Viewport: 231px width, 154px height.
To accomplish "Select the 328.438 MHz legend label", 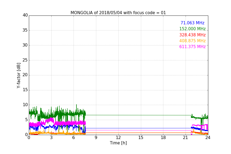I will (x=192, y=35).
